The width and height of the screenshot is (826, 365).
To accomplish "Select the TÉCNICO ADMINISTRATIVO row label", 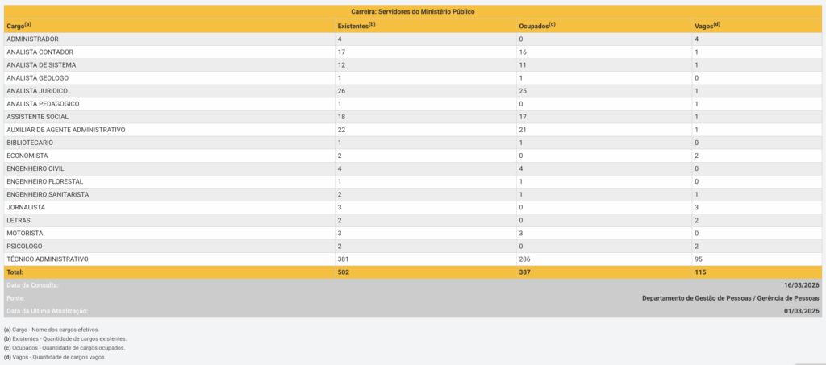I will coord(47,259).
